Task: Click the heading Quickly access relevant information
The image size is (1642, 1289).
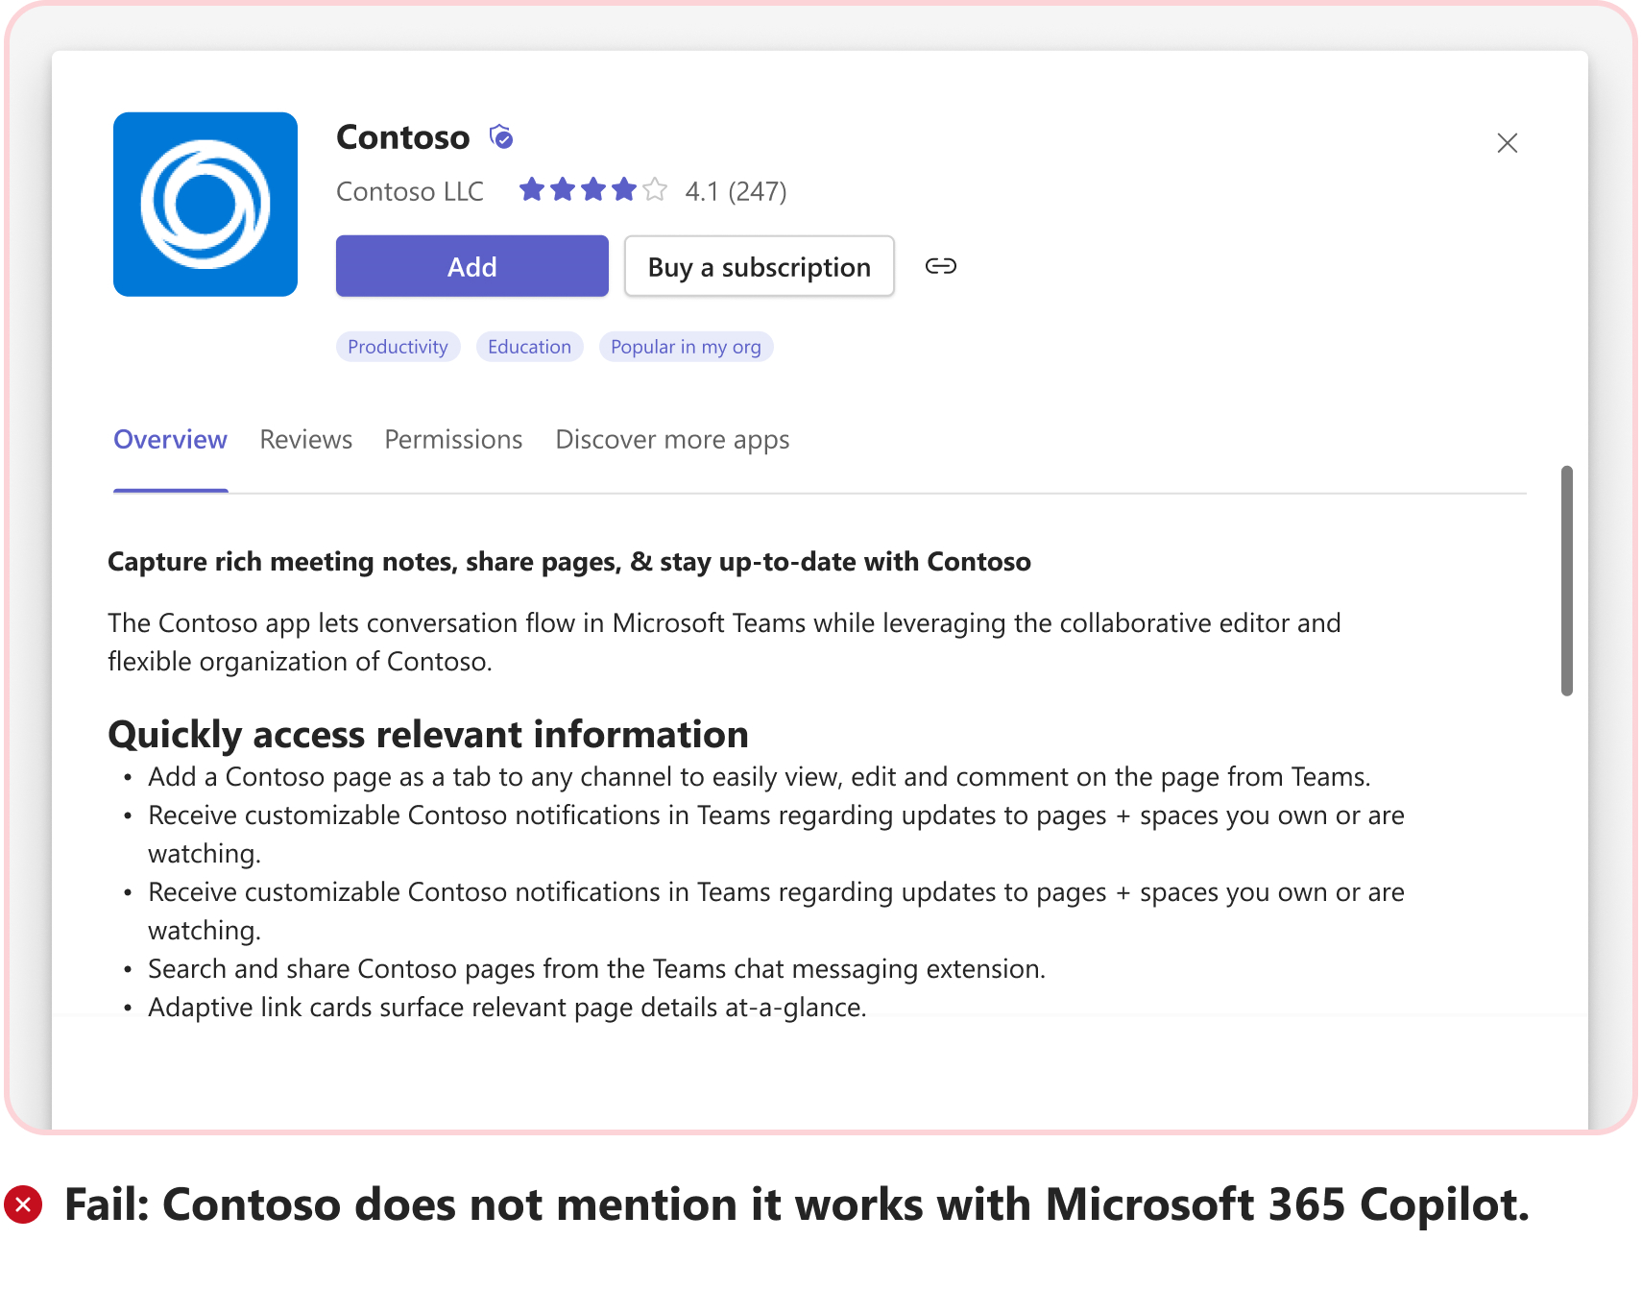Action: pos(428,733)
